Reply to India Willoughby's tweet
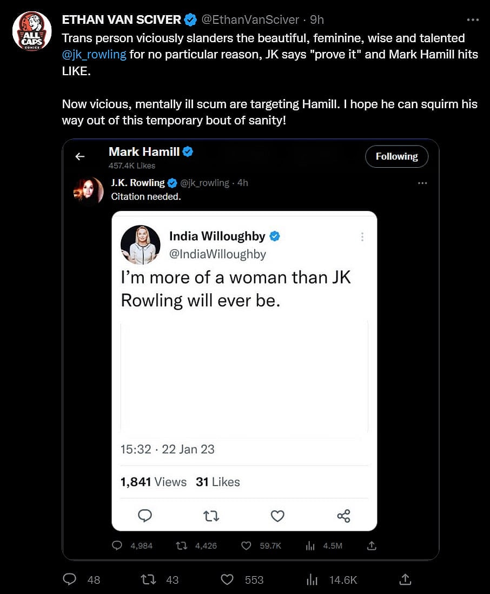This screenshot has width=490, height=594. 144,516
